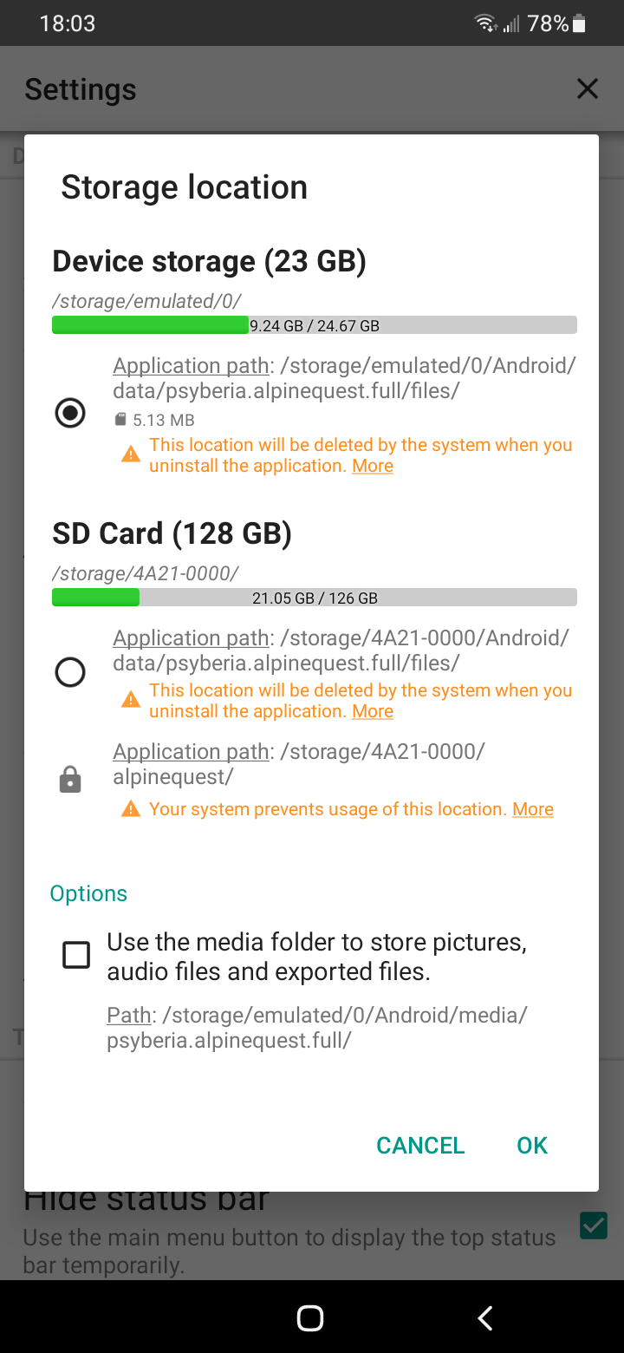Open More link under Device storage warning

click(x=373, y=467)
